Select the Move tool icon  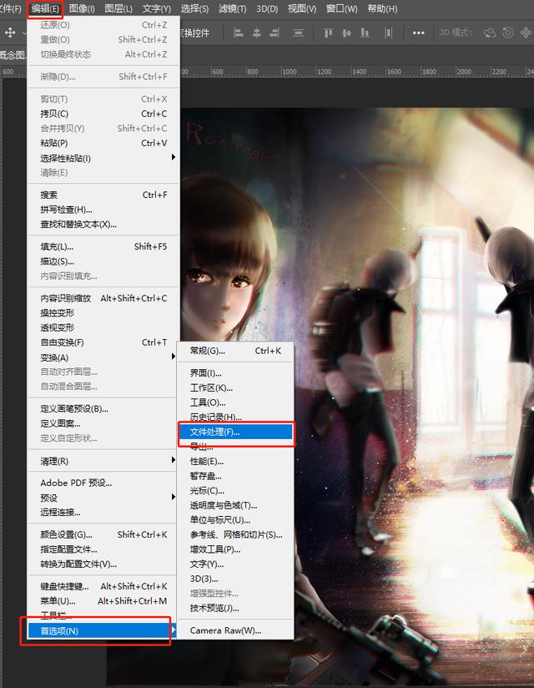tap(10, 33)
